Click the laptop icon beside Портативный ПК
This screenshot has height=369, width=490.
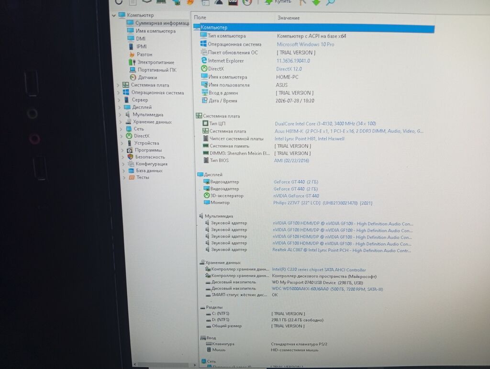point(133,70)
